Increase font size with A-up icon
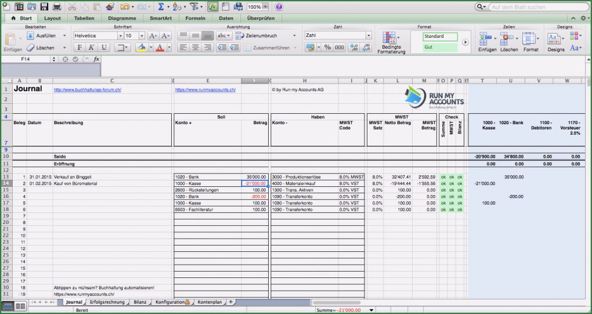The image size is (592, 314). [153, 36]
